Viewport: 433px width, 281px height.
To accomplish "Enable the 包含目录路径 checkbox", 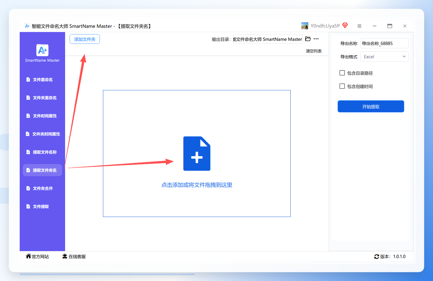I will 342,73.
